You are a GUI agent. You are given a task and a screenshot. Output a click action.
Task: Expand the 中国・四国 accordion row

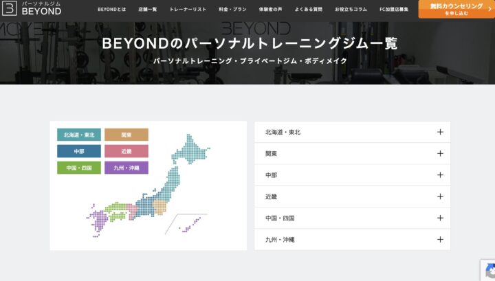(352, 218)
